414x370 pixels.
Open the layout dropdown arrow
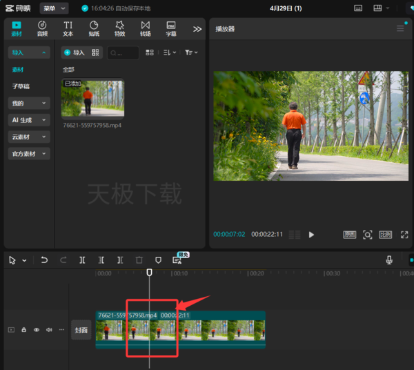point(388,8)
